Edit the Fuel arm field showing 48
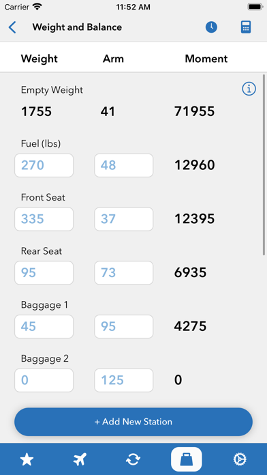The height and width of the screenshot is (475, 267). coord(124,165)
